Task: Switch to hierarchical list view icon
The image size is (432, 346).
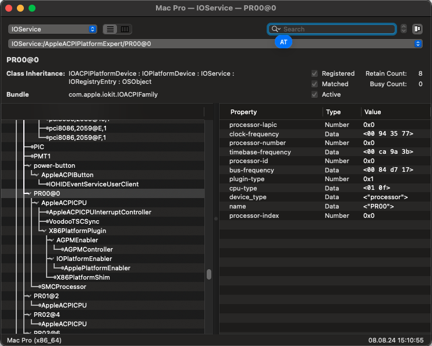Action: coord(110,29)
